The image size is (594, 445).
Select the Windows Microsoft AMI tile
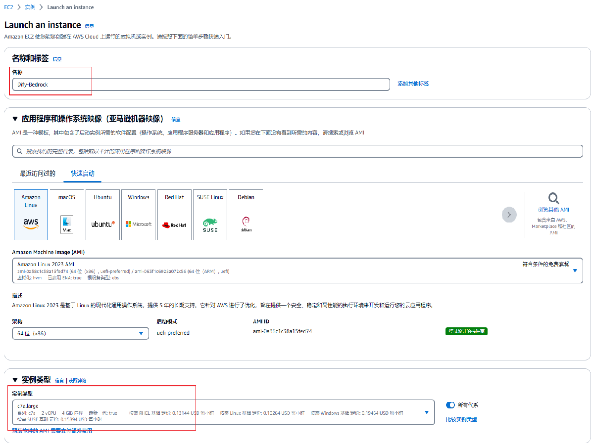tap(138, 214)
